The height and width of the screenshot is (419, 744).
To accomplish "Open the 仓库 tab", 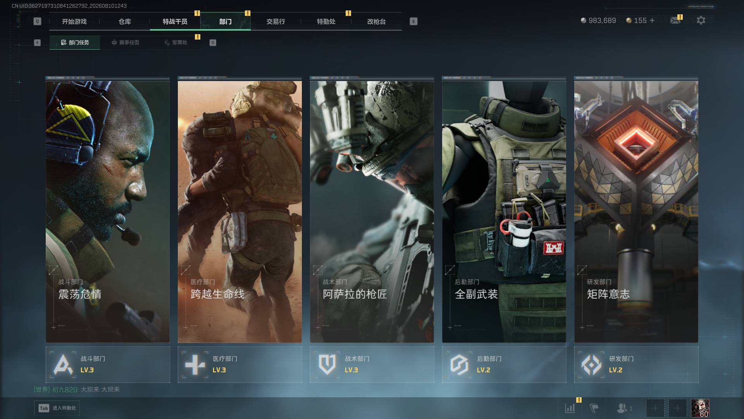I will [x=125, y=22].
